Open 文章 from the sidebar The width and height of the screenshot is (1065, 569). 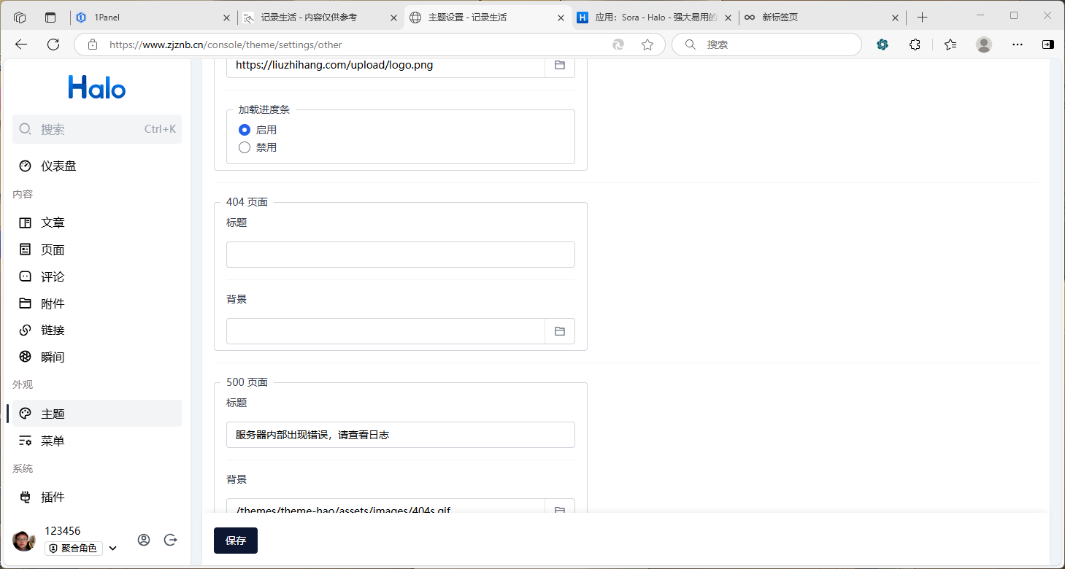tap(53, 222)
